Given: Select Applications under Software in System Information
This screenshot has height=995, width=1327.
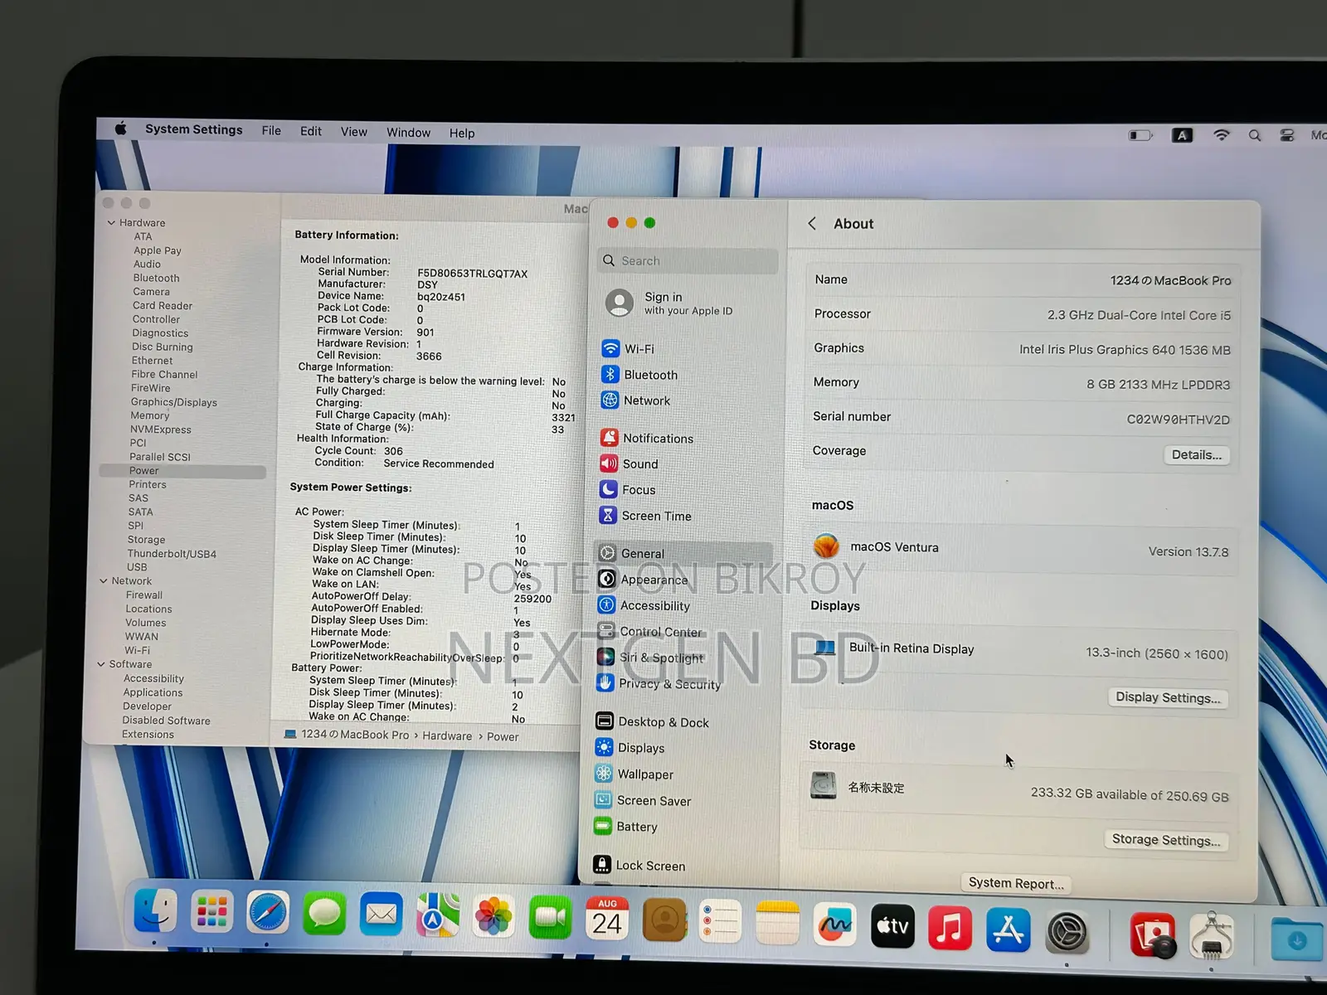Looking at the screenshot, I should (153, 692).
